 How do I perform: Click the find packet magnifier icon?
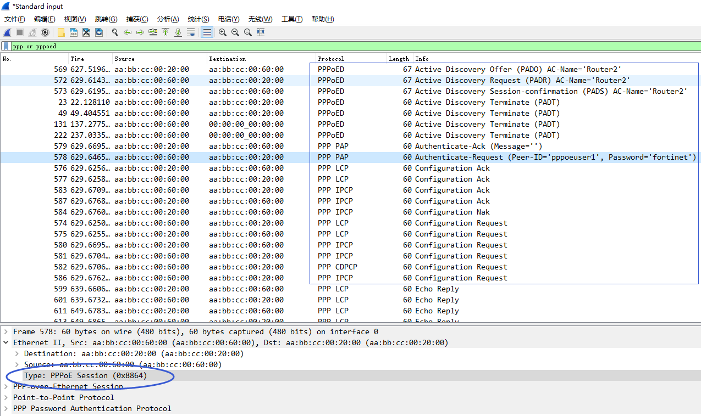115,32
